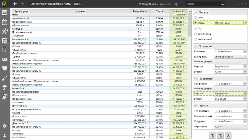Open the calendar schedule in sidebar
249x140 pixels.
(4, 22)
